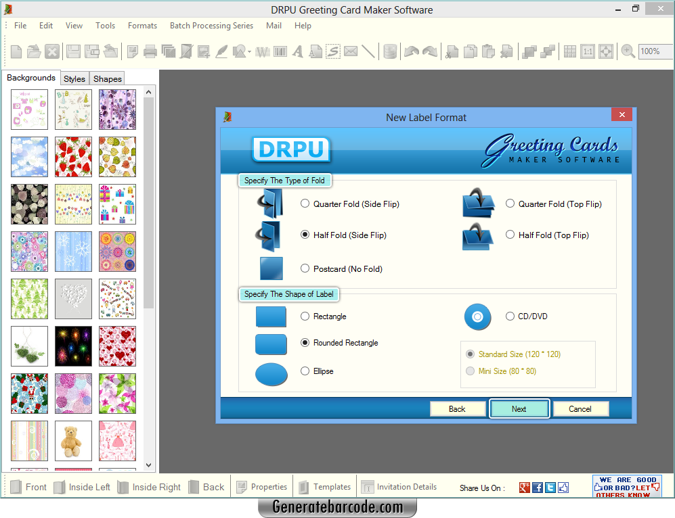This screenshot has height=518, width=675.
Task: Pick the teddy bear background thumbnail
Action: click(73, 441)
